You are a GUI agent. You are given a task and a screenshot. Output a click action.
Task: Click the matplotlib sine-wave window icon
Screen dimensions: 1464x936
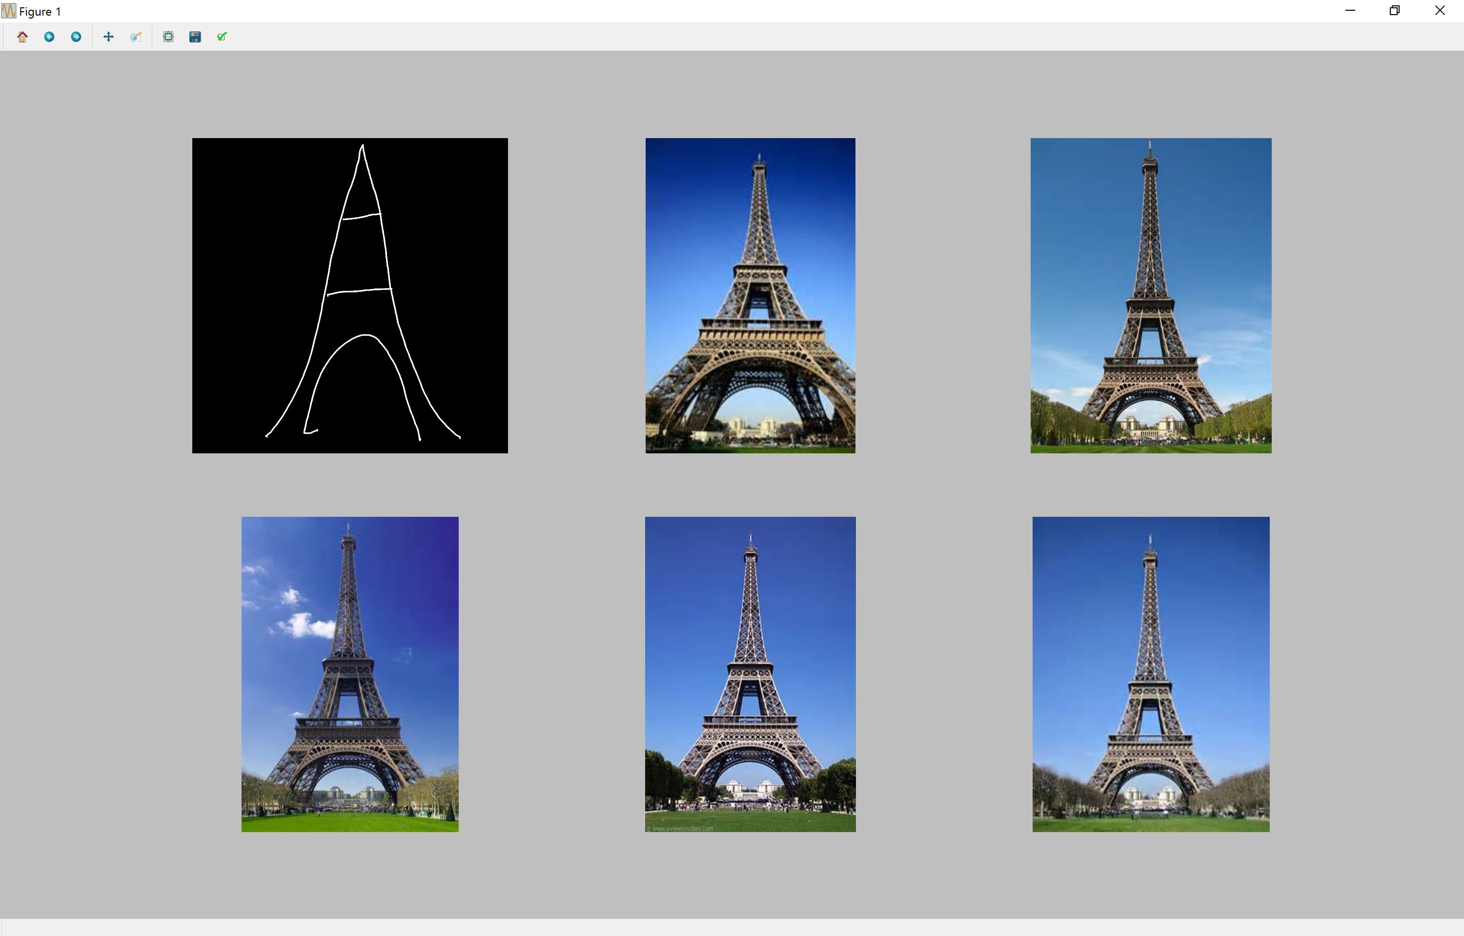(8, 11)
